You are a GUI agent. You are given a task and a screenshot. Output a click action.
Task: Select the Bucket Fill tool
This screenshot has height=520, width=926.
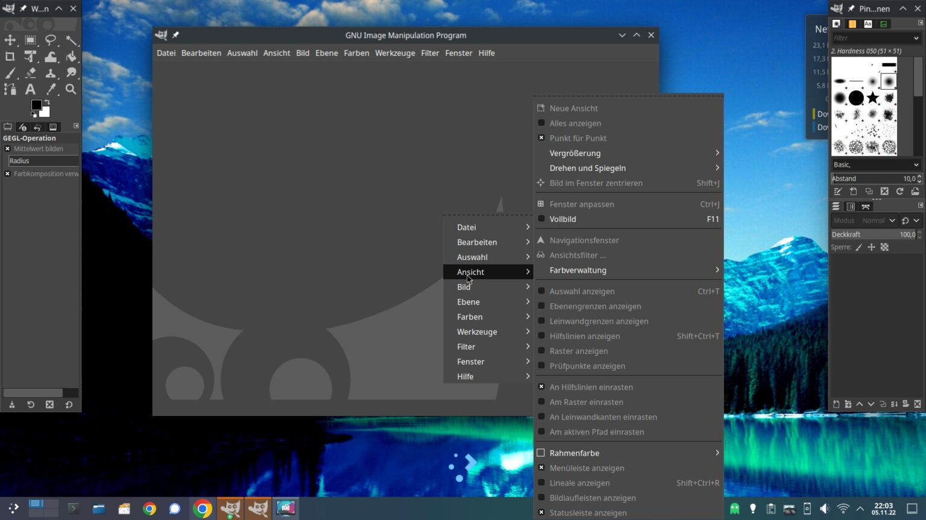[71, 57]
